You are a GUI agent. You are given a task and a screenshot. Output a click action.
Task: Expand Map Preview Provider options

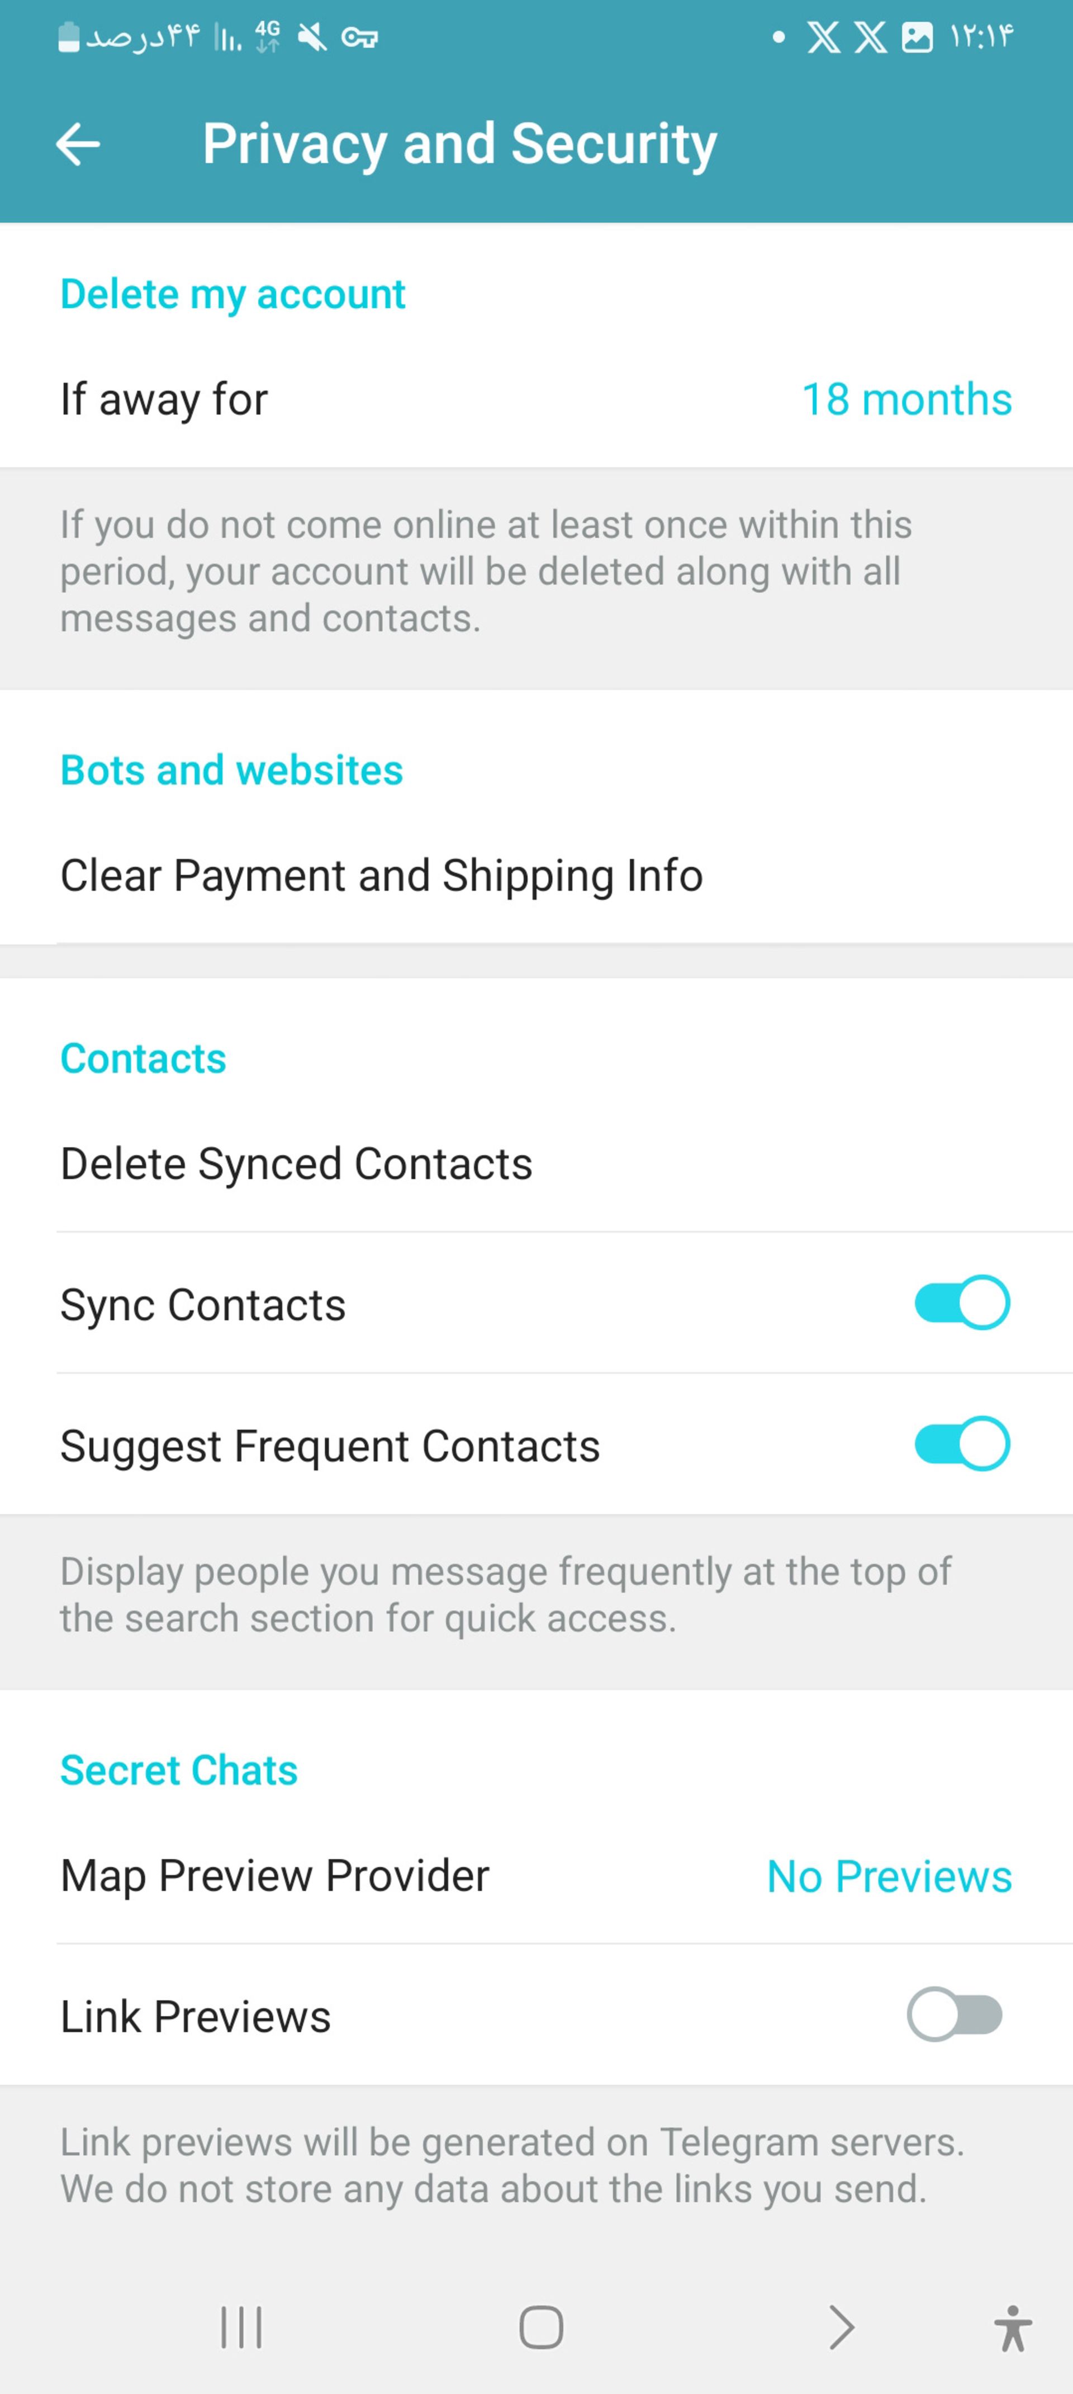[x=536, y=1873]
